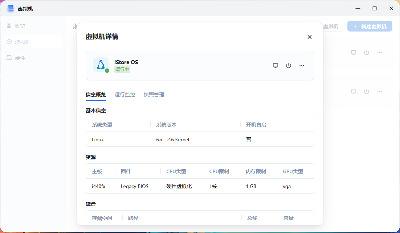This screenshot has width=400, height=233.
Task: Click the 磁盘 section heading
Action: point(90,204)
